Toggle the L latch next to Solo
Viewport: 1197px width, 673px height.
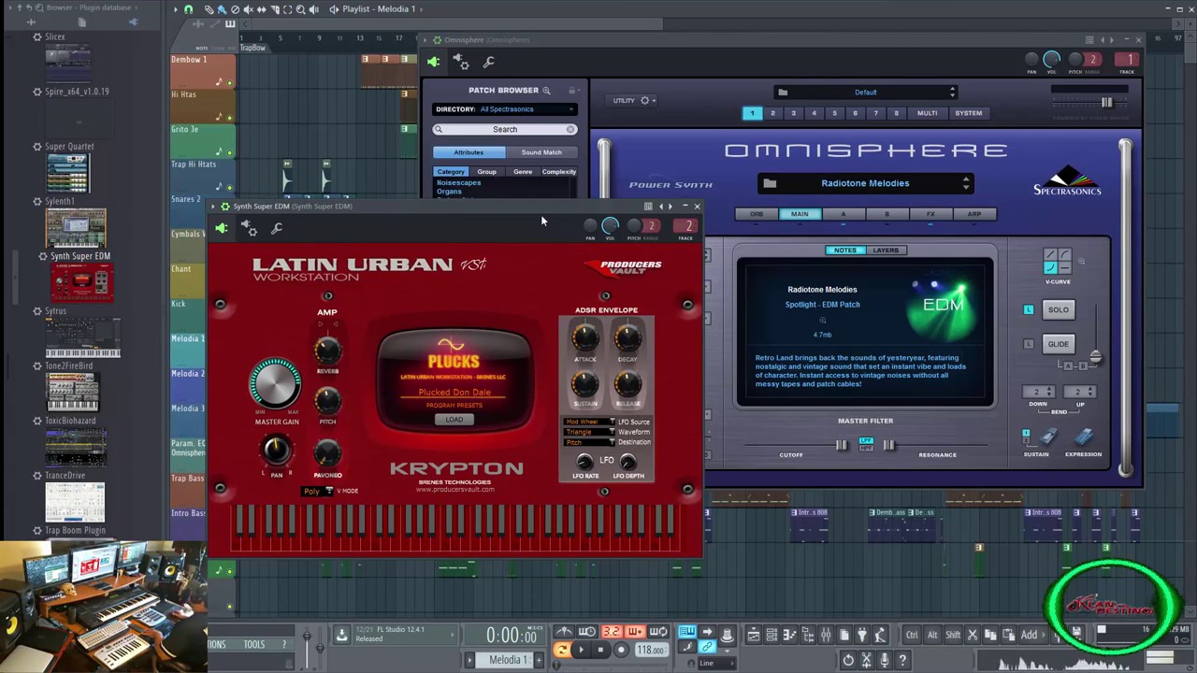1029,309
